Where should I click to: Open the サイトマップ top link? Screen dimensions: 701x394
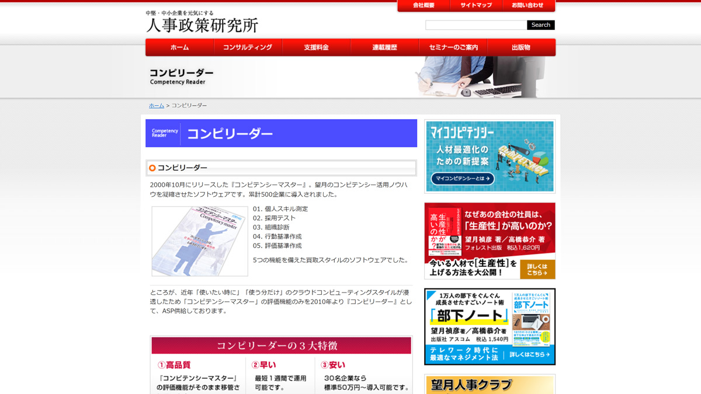(x=476, y=6)
